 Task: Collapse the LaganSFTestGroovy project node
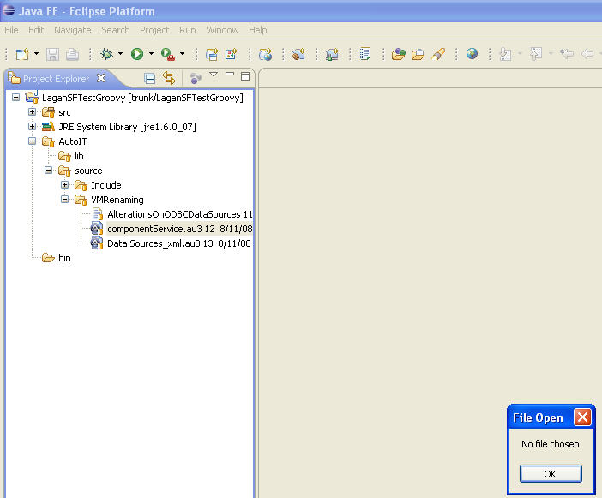(15, 98)
